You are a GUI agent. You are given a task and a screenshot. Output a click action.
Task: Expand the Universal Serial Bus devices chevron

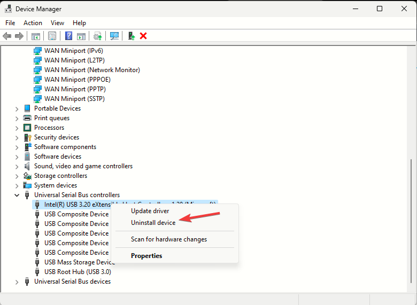[x=17, y=281]
